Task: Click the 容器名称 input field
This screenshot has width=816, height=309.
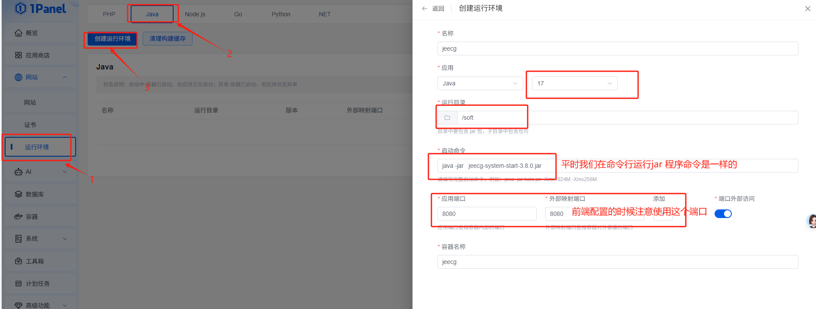Action: click(617, 262)
